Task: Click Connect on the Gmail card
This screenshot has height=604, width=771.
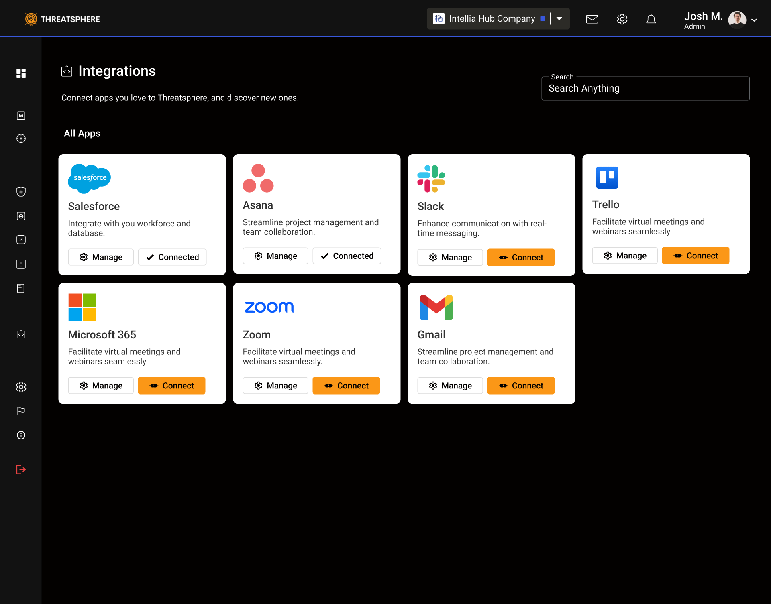Action: point(521,386)
